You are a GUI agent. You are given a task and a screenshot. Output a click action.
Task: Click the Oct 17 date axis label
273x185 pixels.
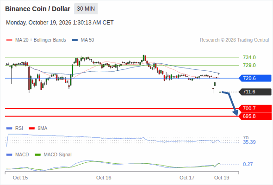pyautogui.click(x=187, y=178)
